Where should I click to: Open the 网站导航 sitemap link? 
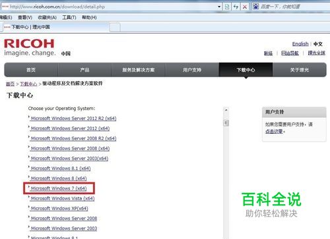pyautogui.click(x=290, y=53)
